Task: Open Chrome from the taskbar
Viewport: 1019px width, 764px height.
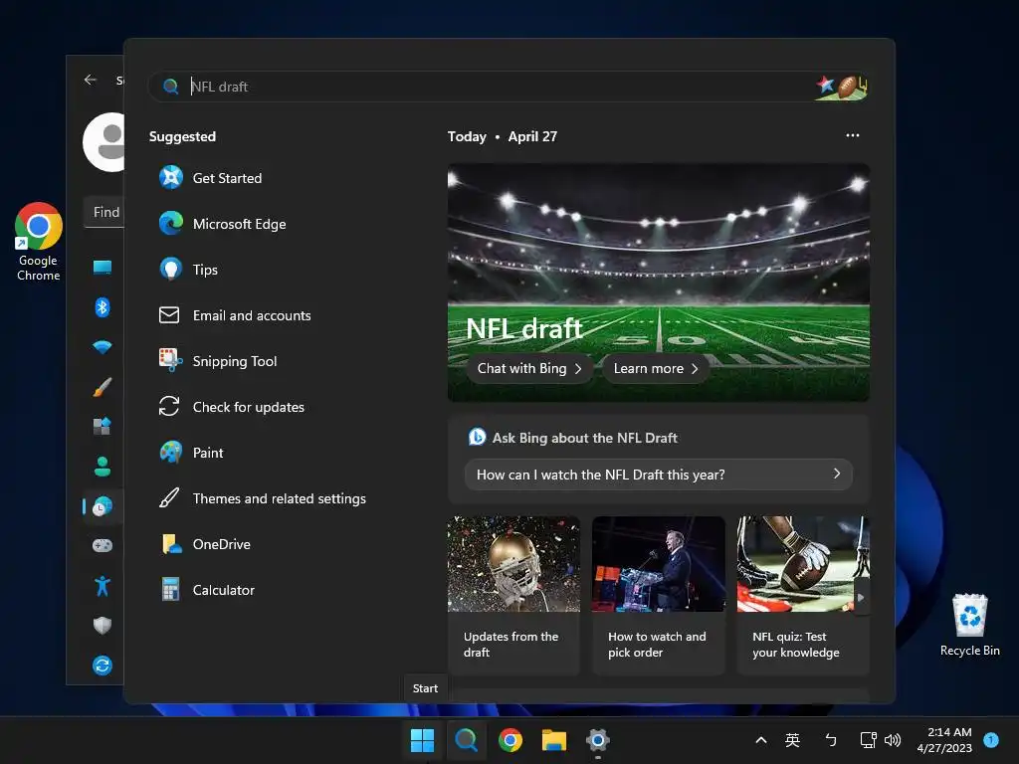Action: click(510, 739)
